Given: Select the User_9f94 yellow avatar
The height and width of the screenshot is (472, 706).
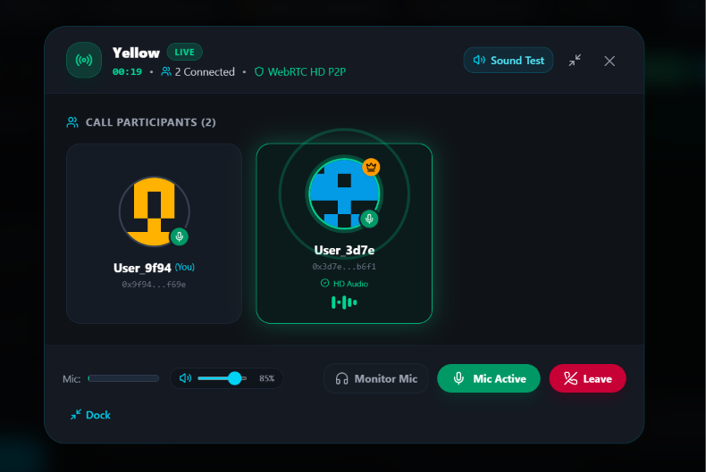Looking at the screenshot, I should pos(154,211).
